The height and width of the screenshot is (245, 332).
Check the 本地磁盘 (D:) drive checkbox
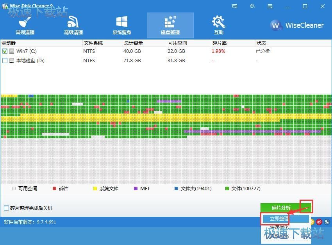point(5,61)
